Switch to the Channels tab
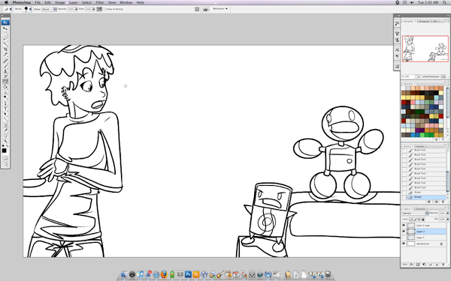Screen dimensions: 451x281 (420, 209)
